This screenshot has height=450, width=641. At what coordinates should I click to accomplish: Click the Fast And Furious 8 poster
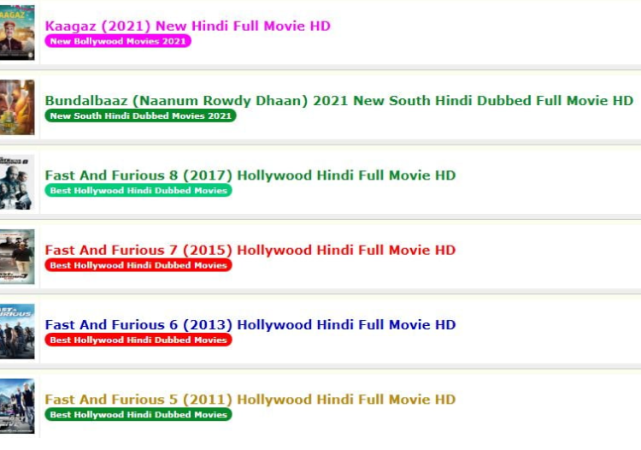17,182
